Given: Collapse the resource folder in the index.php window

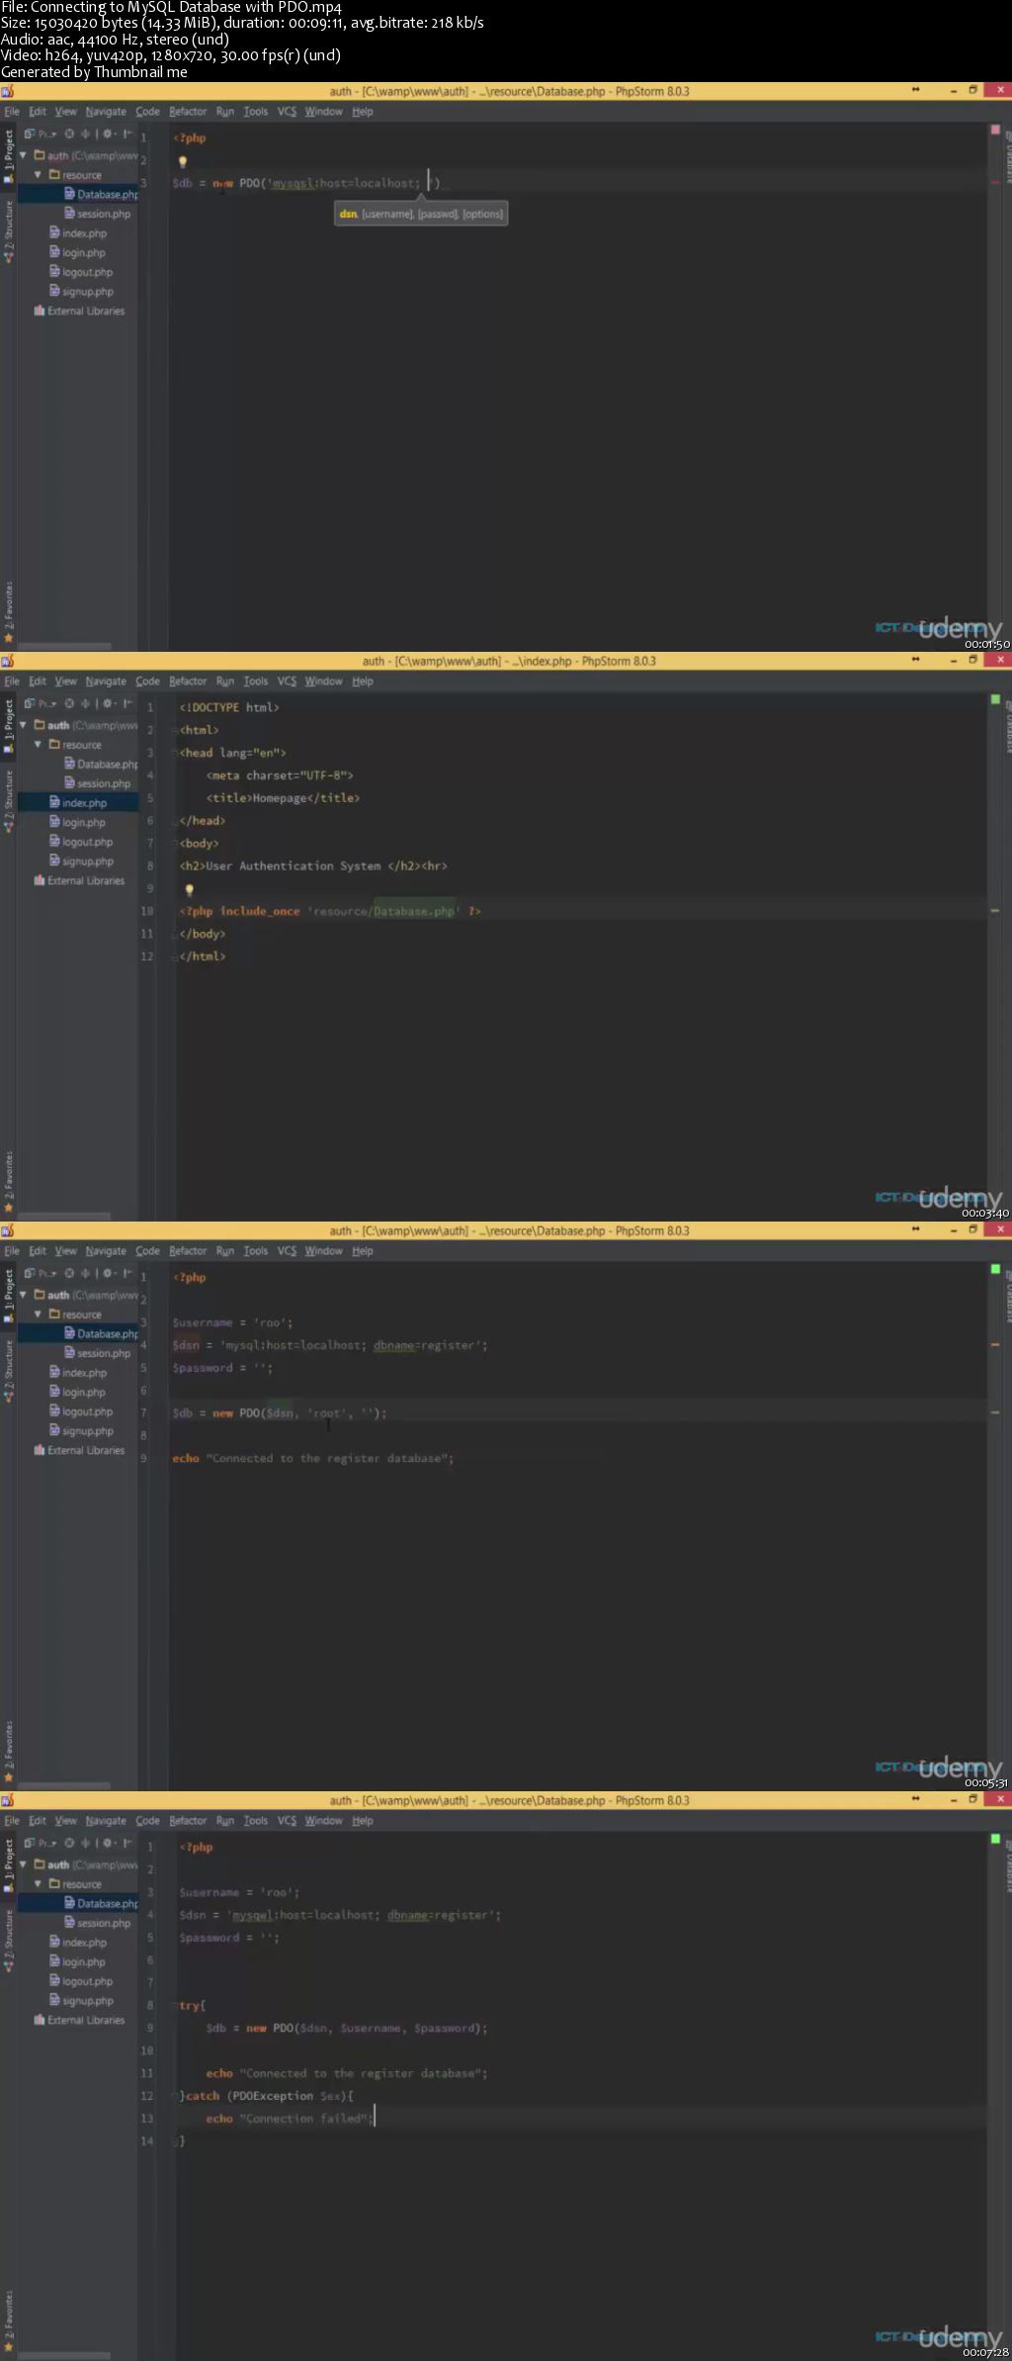Looking at the screenshot, I should 39,744.
